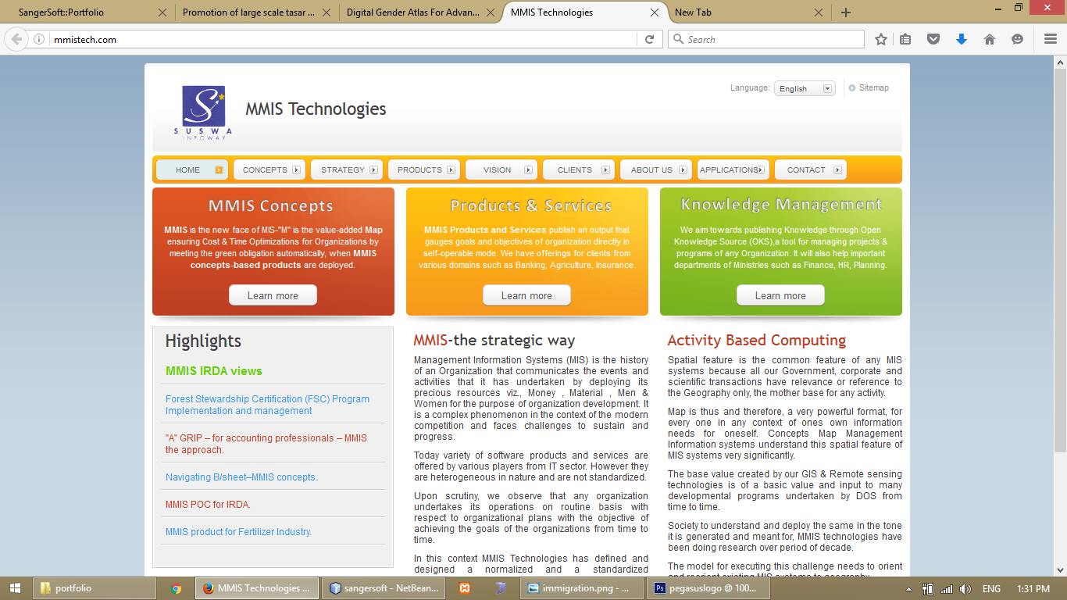1067x600 pixels.
Task: Open XAMPP icon in the taskbar
Action: (465, 588)
